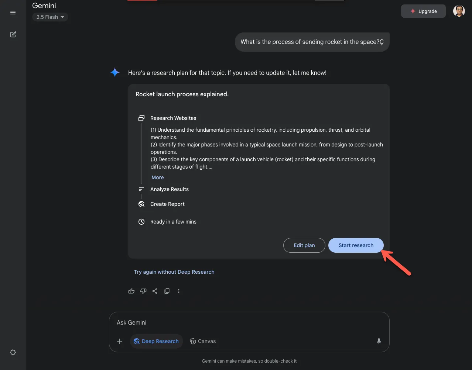Click the Gemini logo title
472x370 pixels.
(x=44, y=6)
